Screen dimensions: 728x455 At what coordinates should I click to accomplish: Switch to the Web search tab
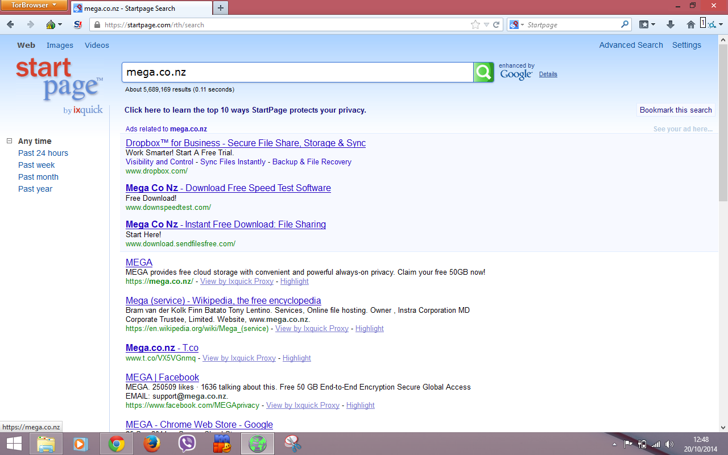coord(26,45)
